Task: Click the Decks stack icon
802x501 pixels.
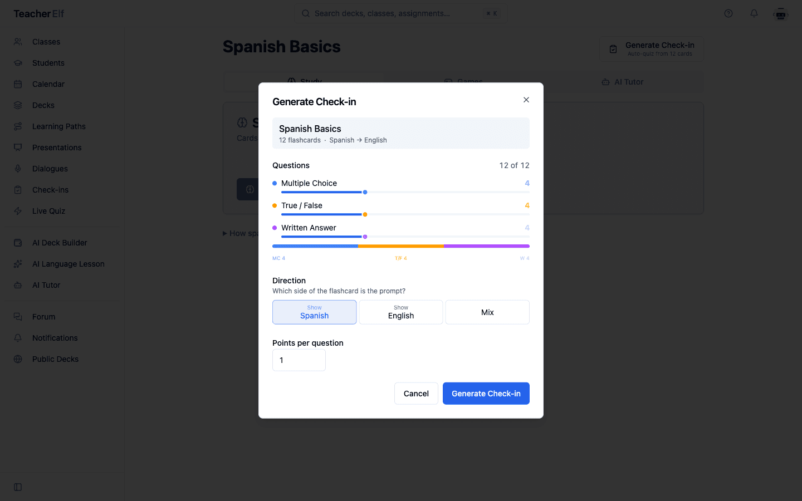Action: pyautogui.click(x=18, y=105)
